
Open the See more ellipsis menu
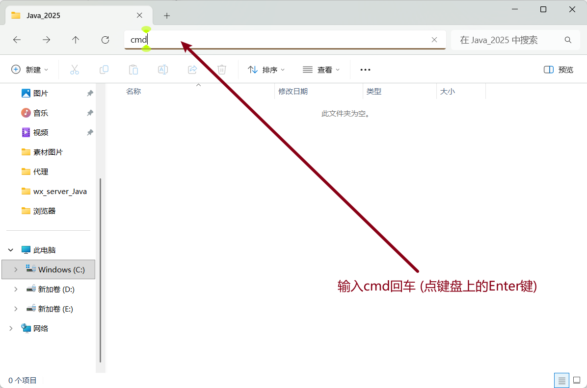[365, 70]
